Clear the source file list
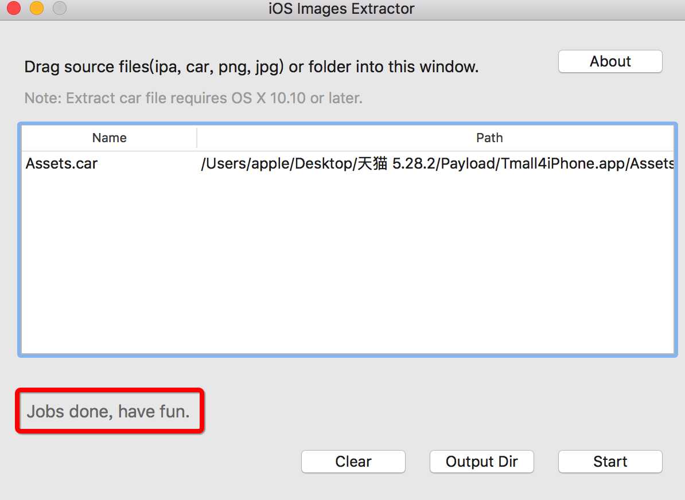685x500 pixels. coord(353,462)
